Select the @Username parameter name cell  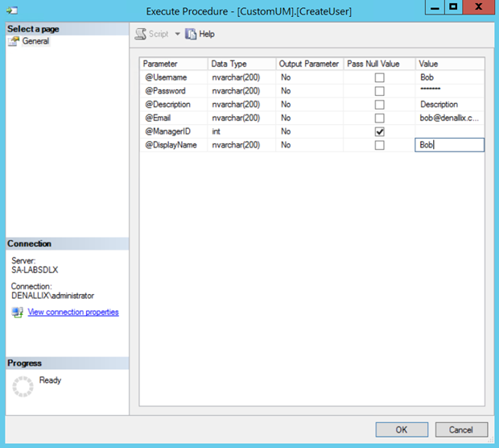point(174,77)
